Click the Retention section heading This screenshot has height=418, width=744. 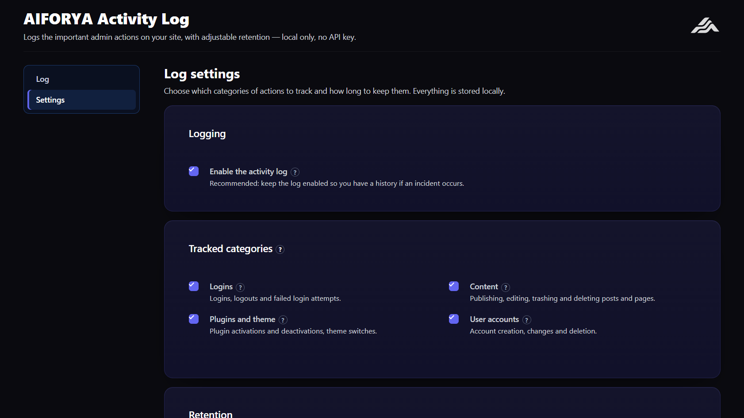[x=211, y=414]
